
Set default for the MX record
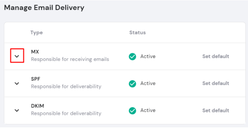(x=216, y=56)
